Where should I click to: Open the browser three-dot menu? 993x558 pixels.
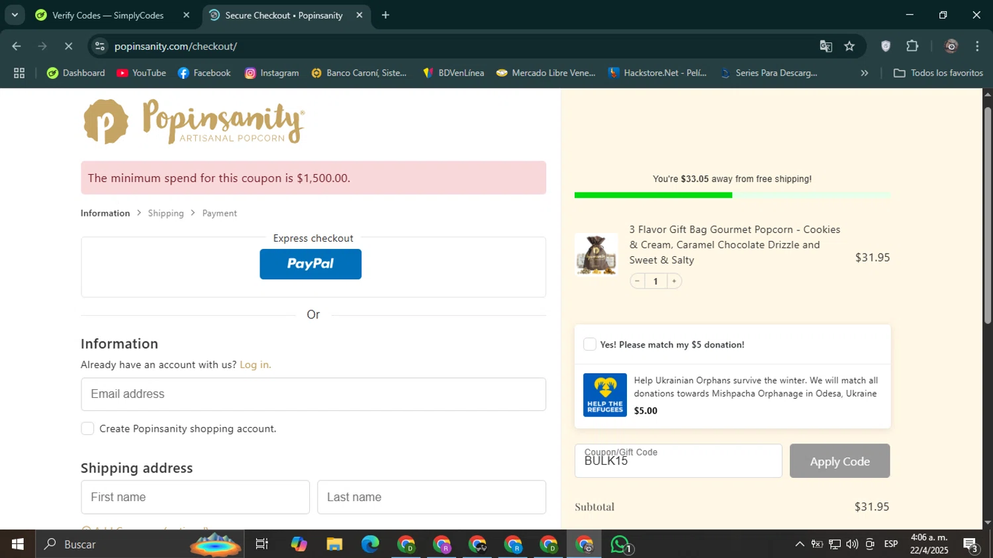977,46
